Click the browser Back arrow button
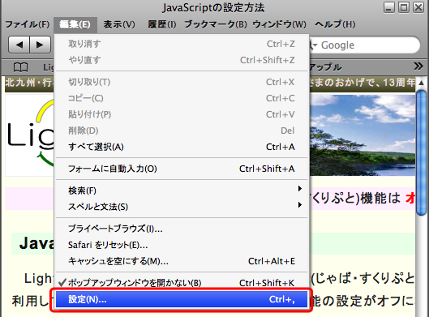The width and height of the screenshot is (429, 317). (19, 45)
